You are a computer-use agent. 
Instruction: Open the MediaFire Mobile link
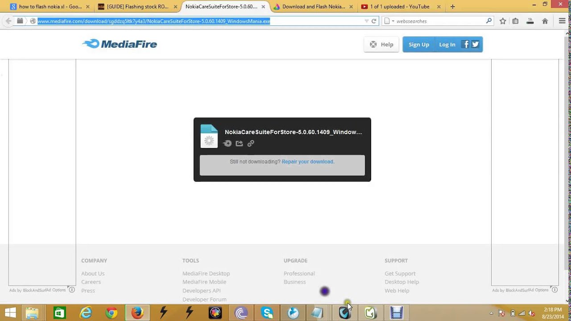(x=204, y=282)
